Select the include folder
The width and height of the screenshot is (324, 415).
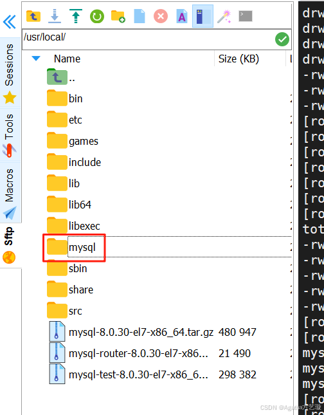[74, 162]
